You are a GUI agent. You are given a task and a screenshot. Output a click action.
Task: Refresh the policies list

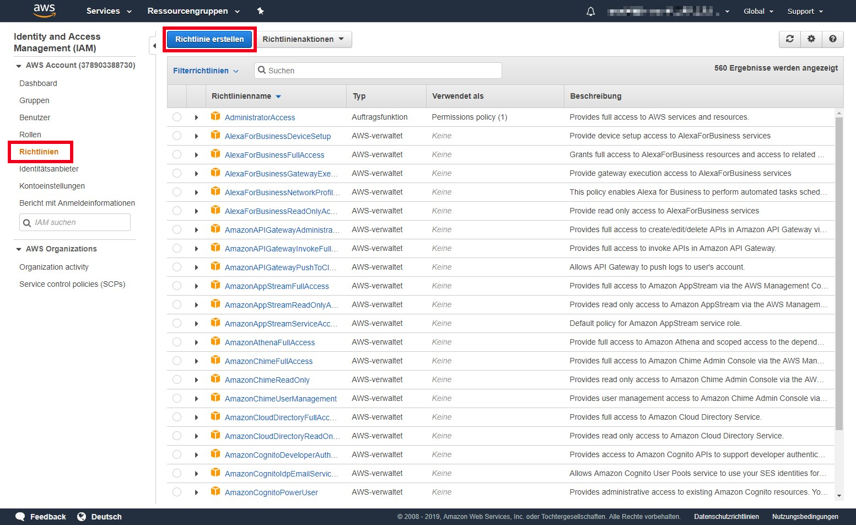(x=790, y=39)
